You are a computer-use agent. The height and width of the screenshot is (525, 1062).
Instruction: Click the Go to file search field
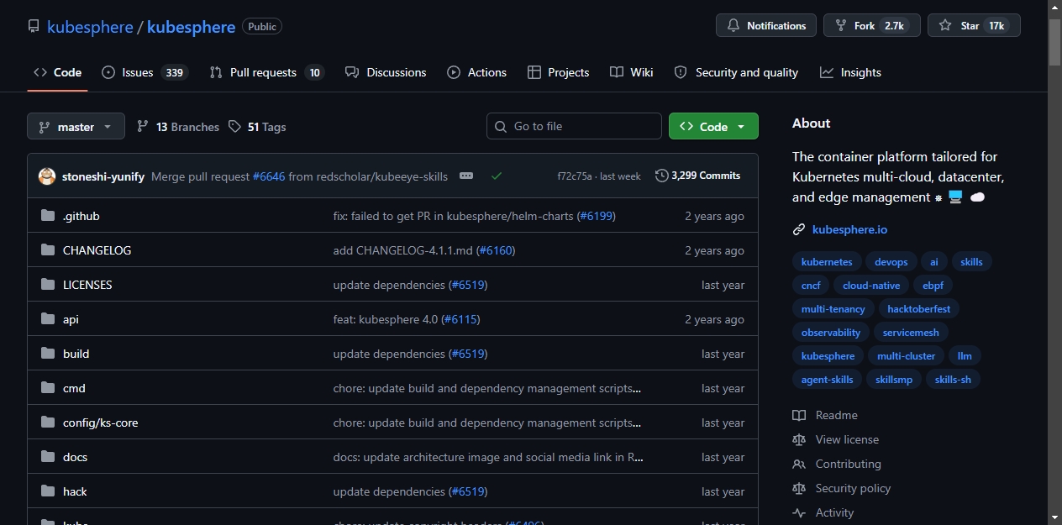click(574, 126)
